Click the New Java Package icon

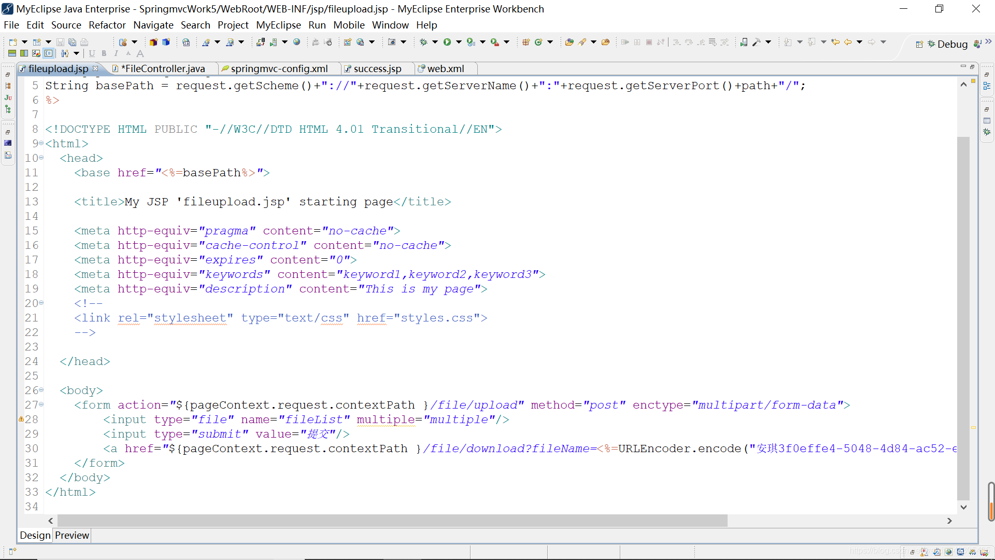tap(525, 42)
